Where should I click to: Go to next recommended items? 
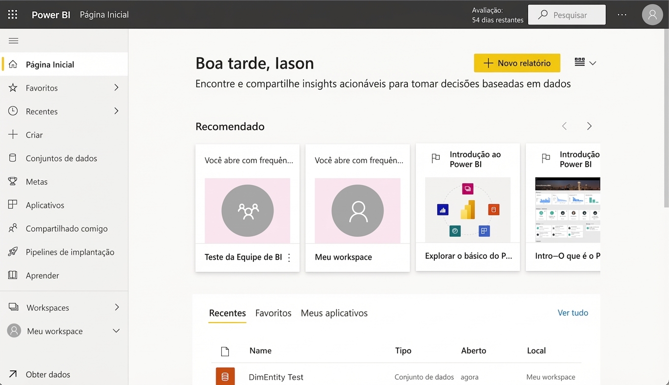coord(589,126)
